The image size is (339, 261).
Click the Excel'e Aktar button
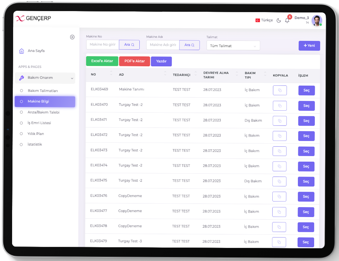point(102,61)
